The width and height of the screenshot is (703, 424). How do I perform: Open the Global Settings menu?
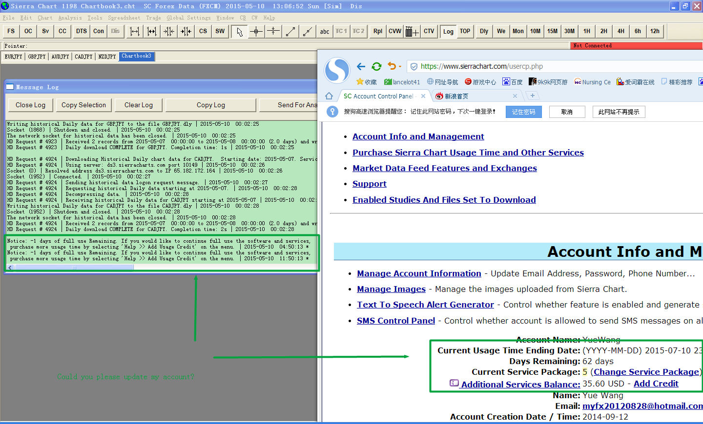tap(189, 18)
